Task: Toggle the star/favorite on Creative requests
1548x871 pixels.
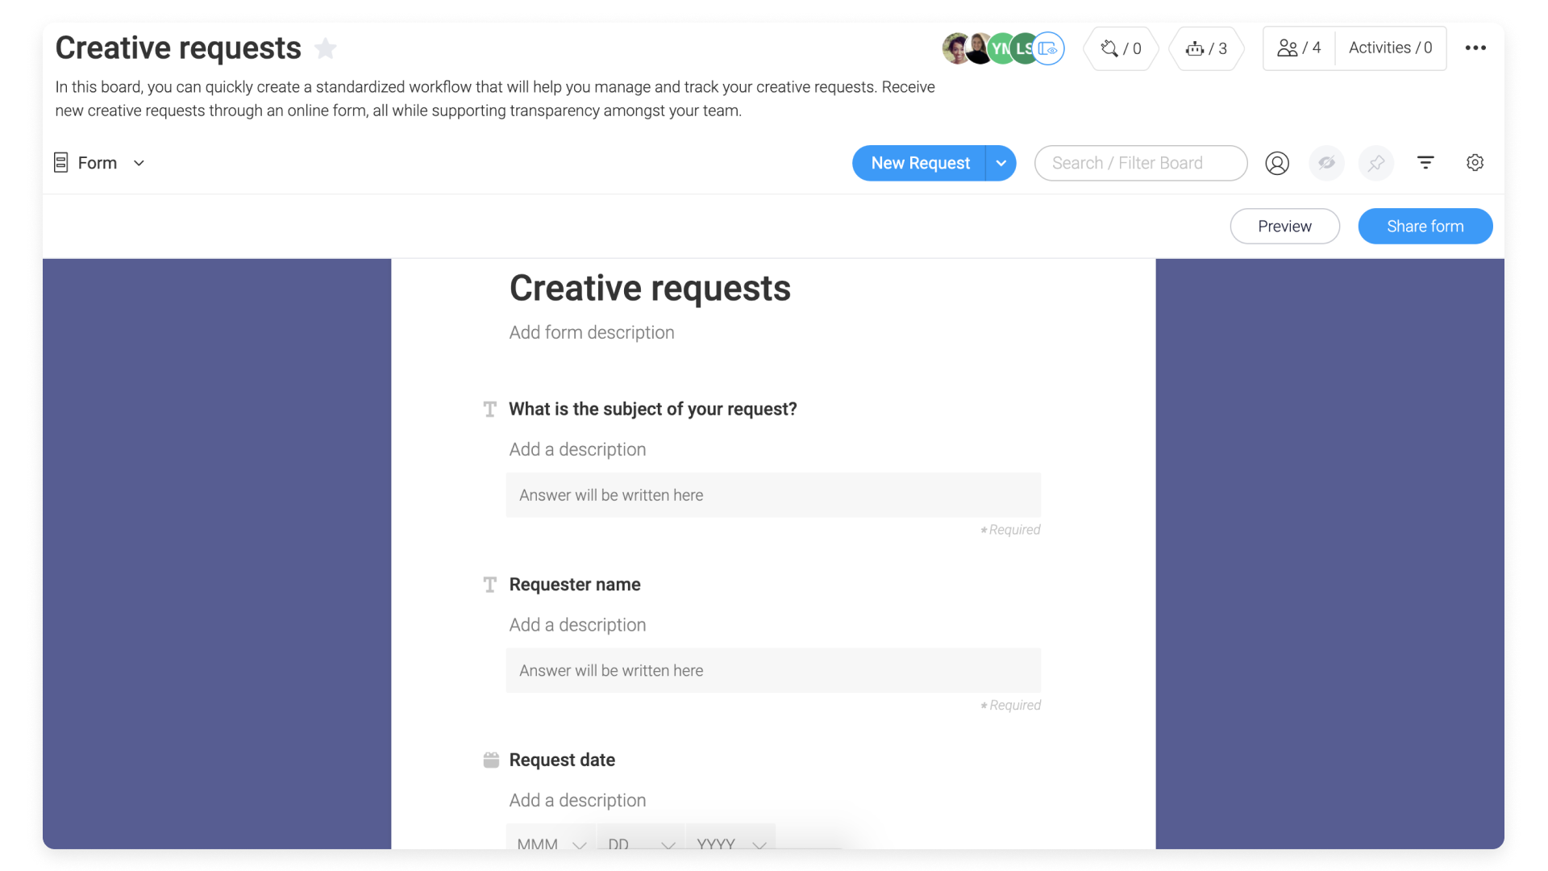Action: [x=326, y=48]
